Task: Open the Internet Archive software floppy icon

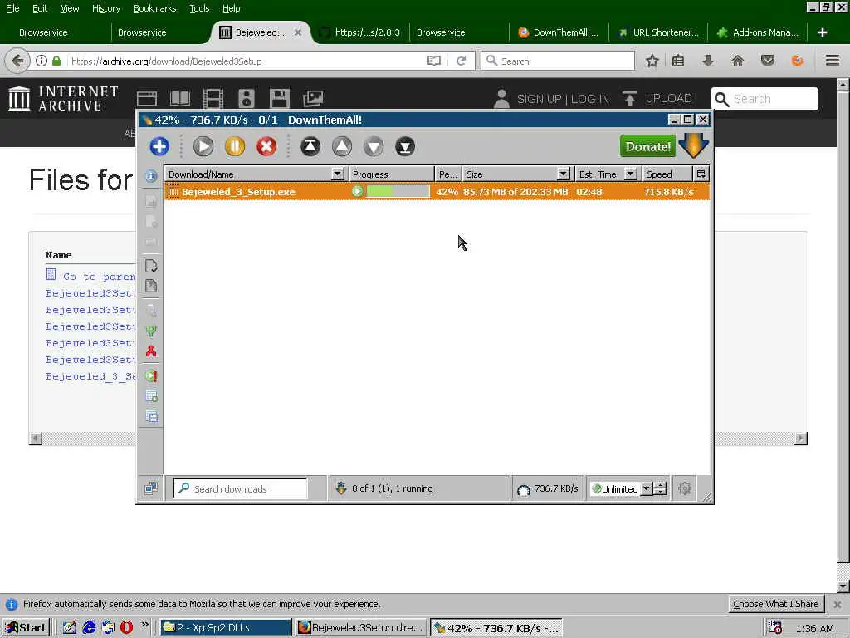Action: click(280, 99)
